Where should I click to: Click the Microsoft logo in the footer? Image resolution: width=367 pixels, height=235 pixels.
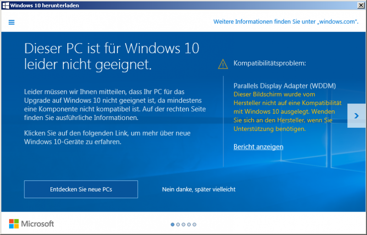(31, 224)
